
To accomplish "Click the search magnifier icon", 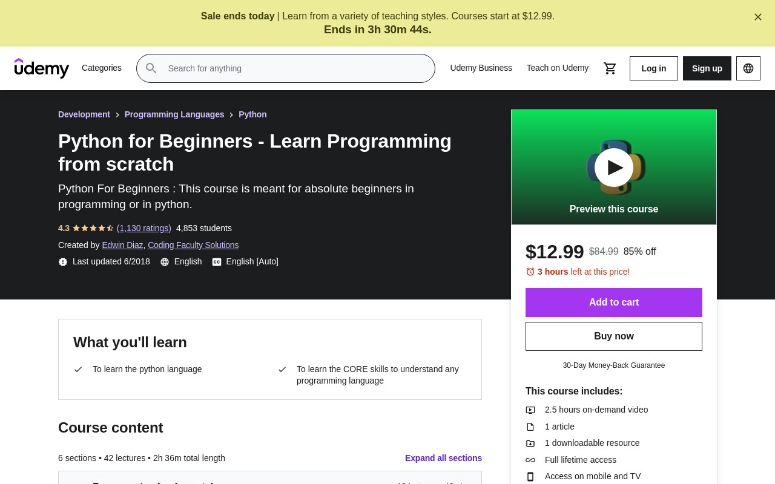I will pyautogui.click(x=151, y=68).
